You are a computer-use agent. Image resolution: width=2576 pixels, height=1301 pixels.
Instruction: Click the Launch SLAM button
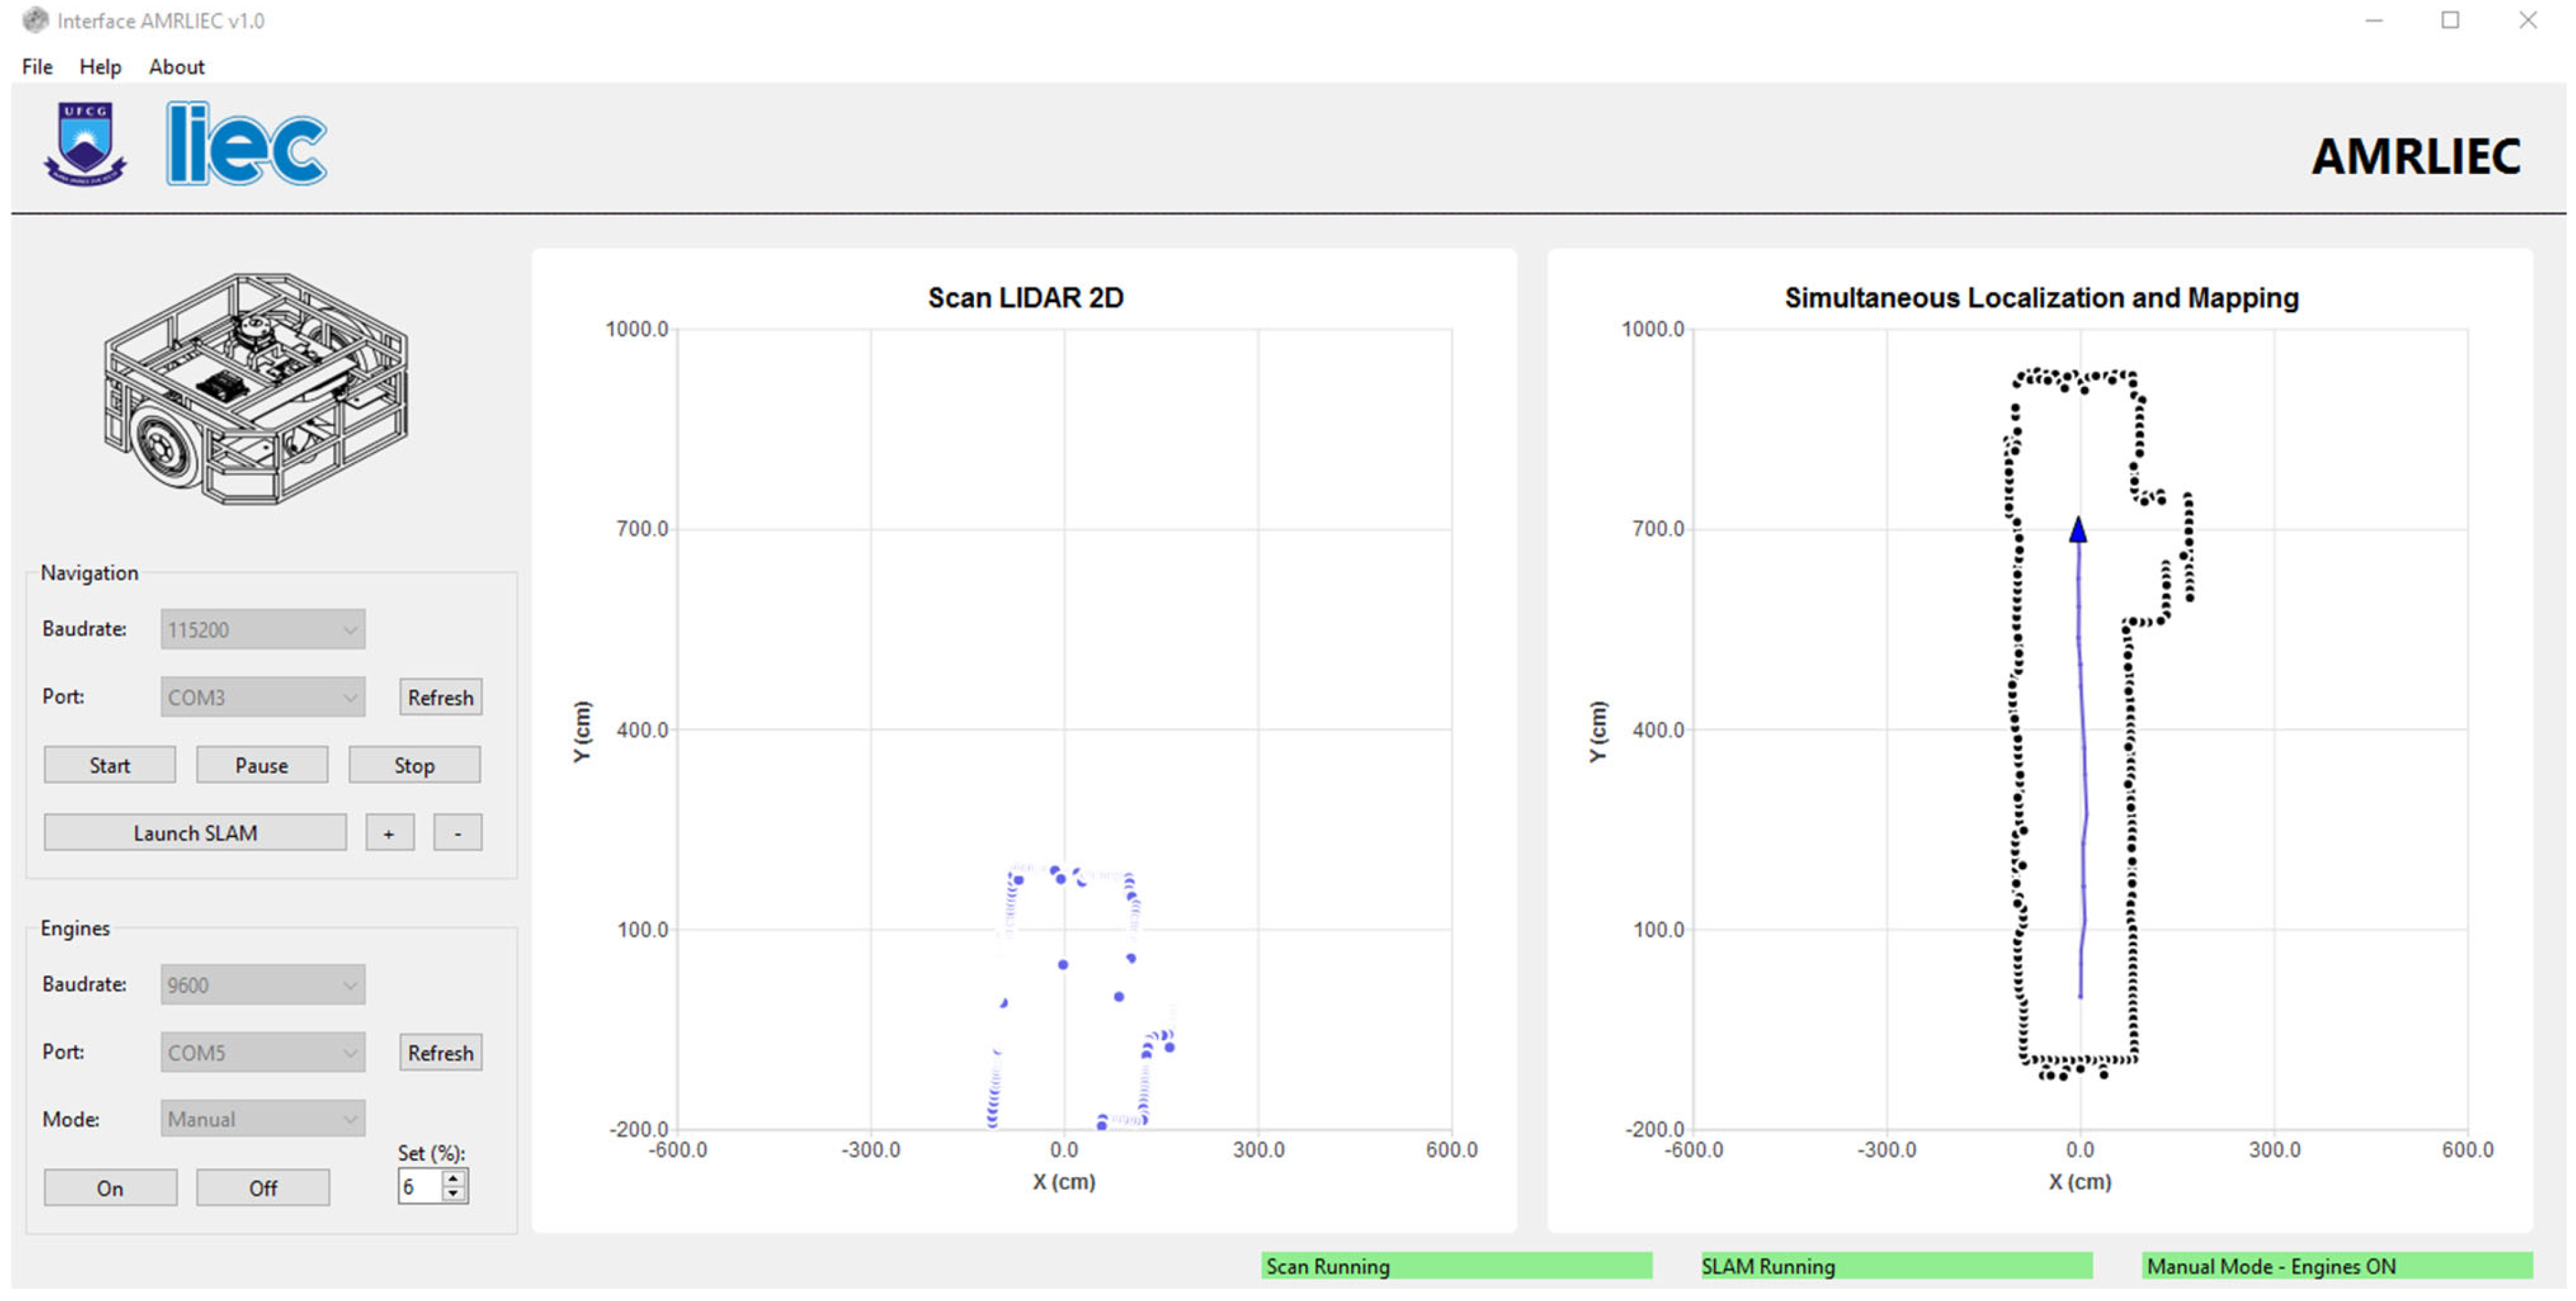pos(195,833)
